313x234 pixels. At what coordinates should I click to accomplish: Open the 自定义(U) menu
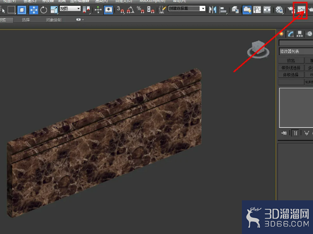124,1
